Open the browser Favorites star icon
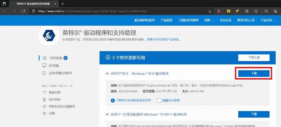Viewport: 281px width, 127px height. point(266,11)
